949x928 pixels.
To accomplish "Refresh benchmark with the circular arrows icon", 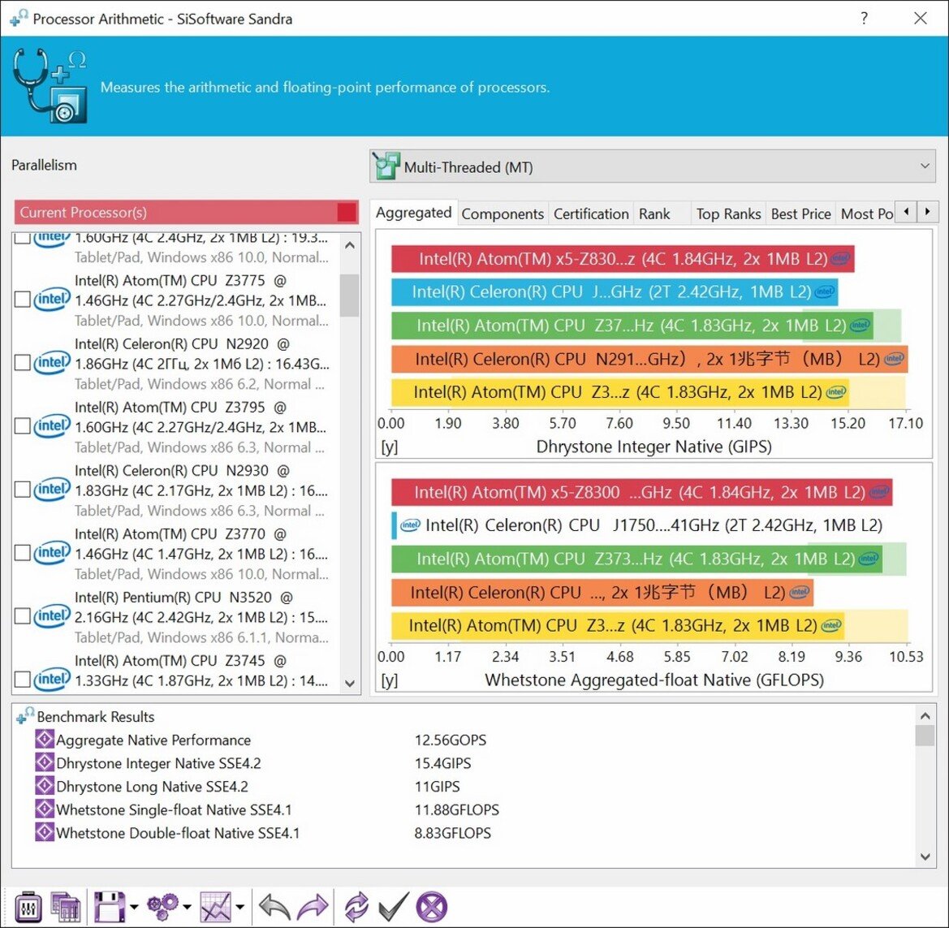I will click(x=356, y=907).
